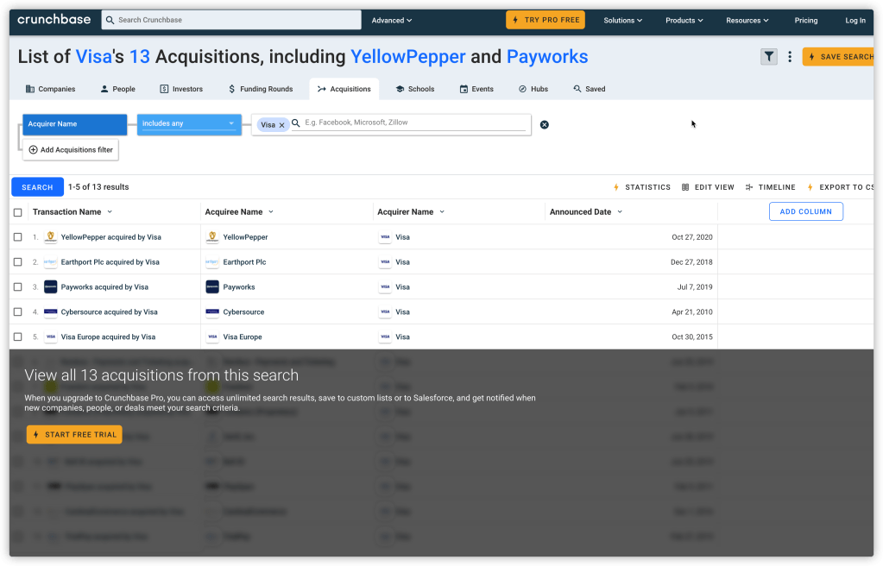Click the YellowPepper company logo

(x=212, y=237)
